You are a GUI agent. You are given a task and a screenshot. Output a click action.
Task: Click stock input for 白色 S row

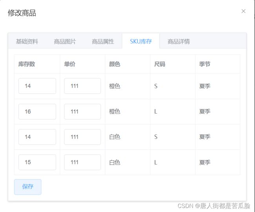pos(37,137)
